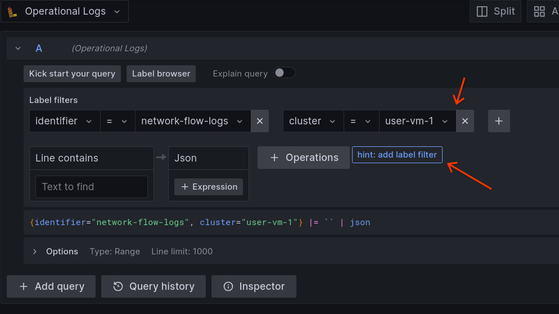Click the Split view button
The height and width of the screenshot is (314, 559).
(x=495, y=11)
